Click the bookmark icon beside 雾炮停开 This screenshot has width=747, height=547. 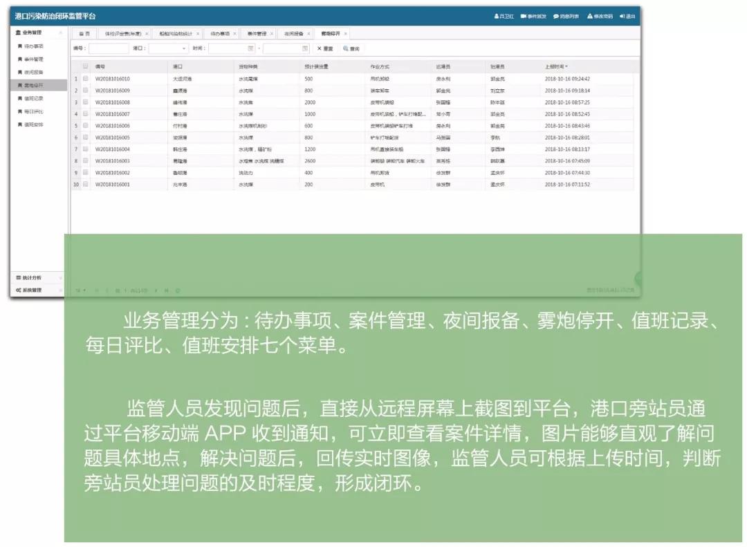(20, 85)
